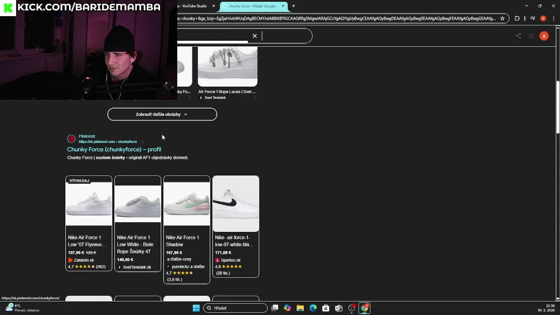Switch to the YouTube Studio tab

pos(192,6)
